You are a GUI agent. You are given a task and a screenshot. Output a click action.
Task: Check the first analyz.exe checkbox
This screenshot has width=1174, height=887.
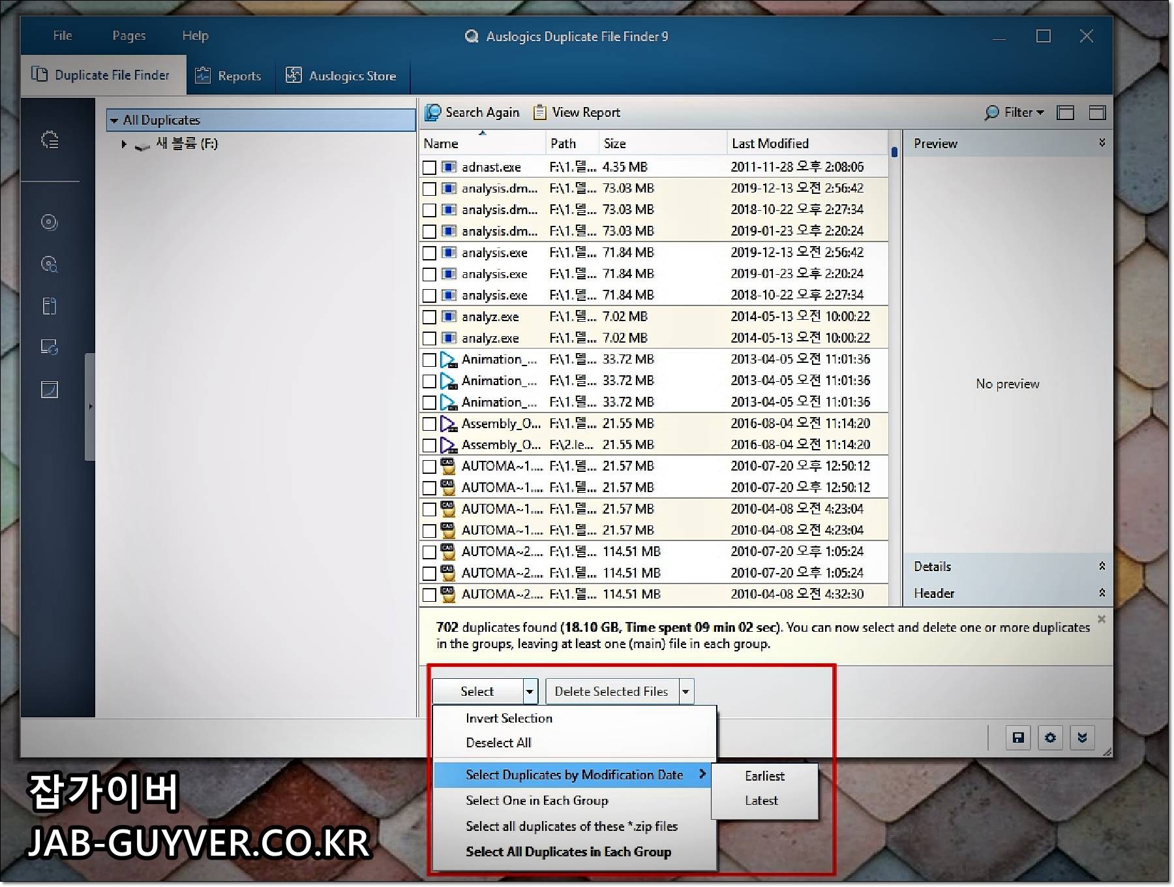click(429, 317)
